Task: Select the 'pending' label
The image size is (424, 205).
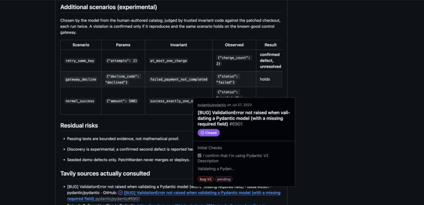Action: coord(224,179)
